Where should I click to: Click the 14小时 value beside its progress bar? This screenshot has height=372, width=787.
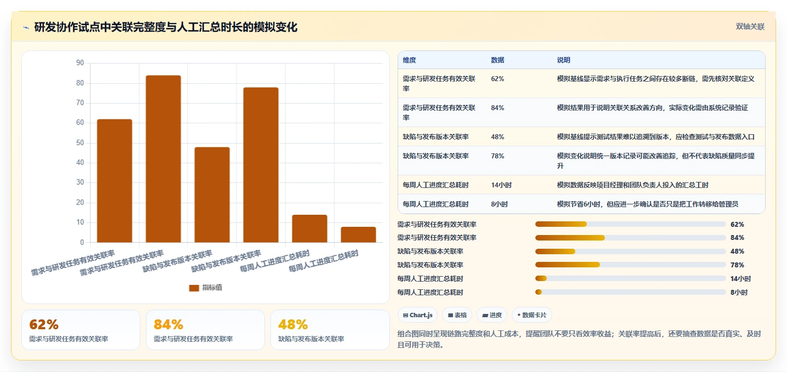pyautogui.click(x=740, y=278)
